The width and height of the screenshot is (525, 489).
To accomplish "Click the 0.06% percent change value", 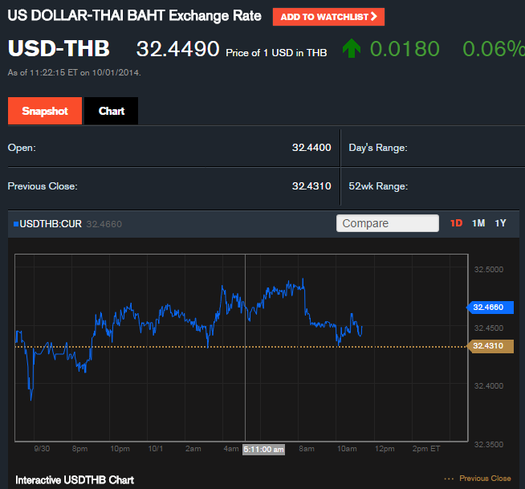I will pyautogui.click(x=494, y=49).
